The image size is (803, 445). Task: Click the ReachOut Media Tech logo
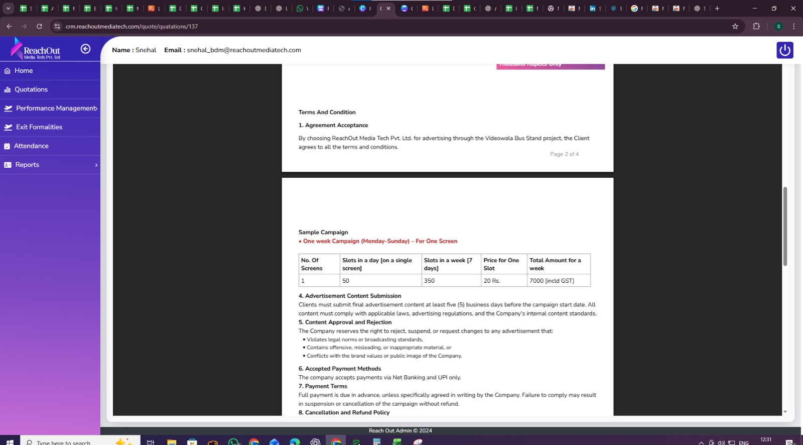[36, 49]
